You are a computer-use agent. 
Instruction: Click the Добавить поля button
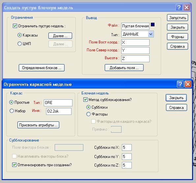124,68
